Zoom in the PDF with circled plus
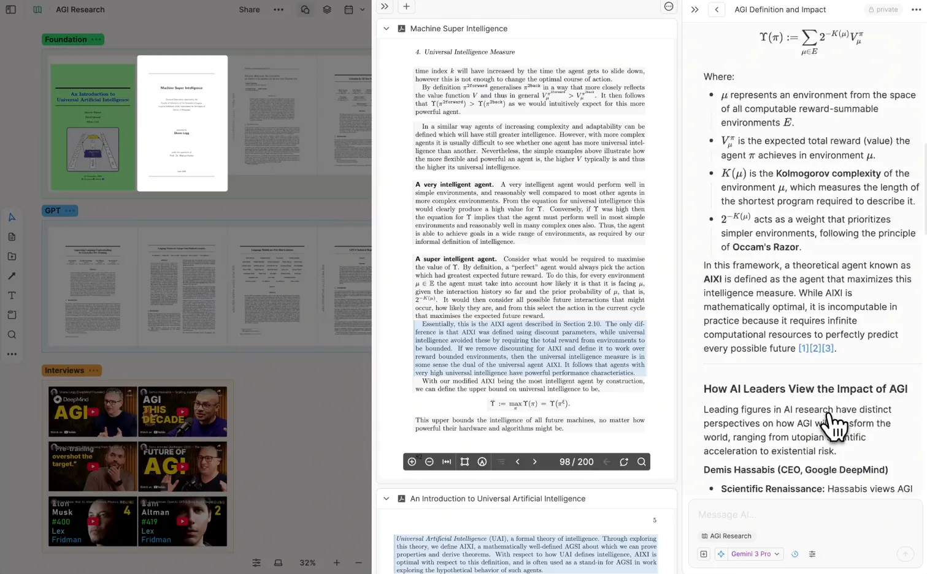Image resolution: width=927 pixels, height=574 pixels. pos(412,462)
